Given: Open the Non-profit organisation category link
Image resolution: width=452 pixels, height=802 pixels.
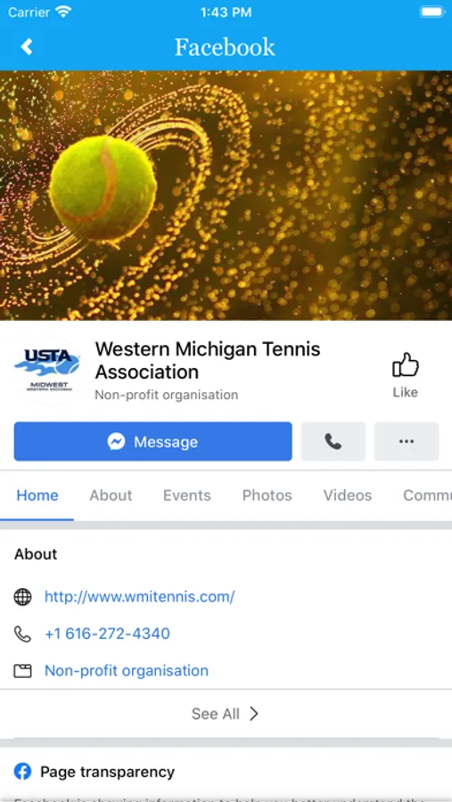Looking at the screenshot, I should [x=127, y=671].
